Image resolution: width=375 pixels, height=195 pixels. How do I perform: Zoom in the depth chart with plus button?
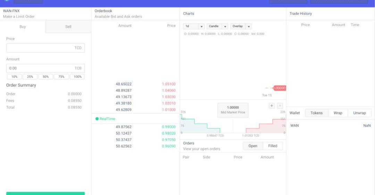[272, 106]
